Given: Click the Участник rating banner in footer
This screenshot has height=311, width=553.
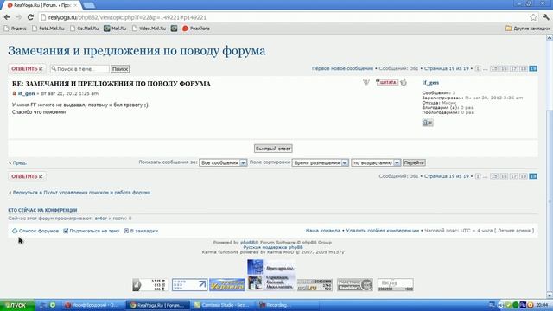Looking at the screenshot, I should click(x=355, y=284).
